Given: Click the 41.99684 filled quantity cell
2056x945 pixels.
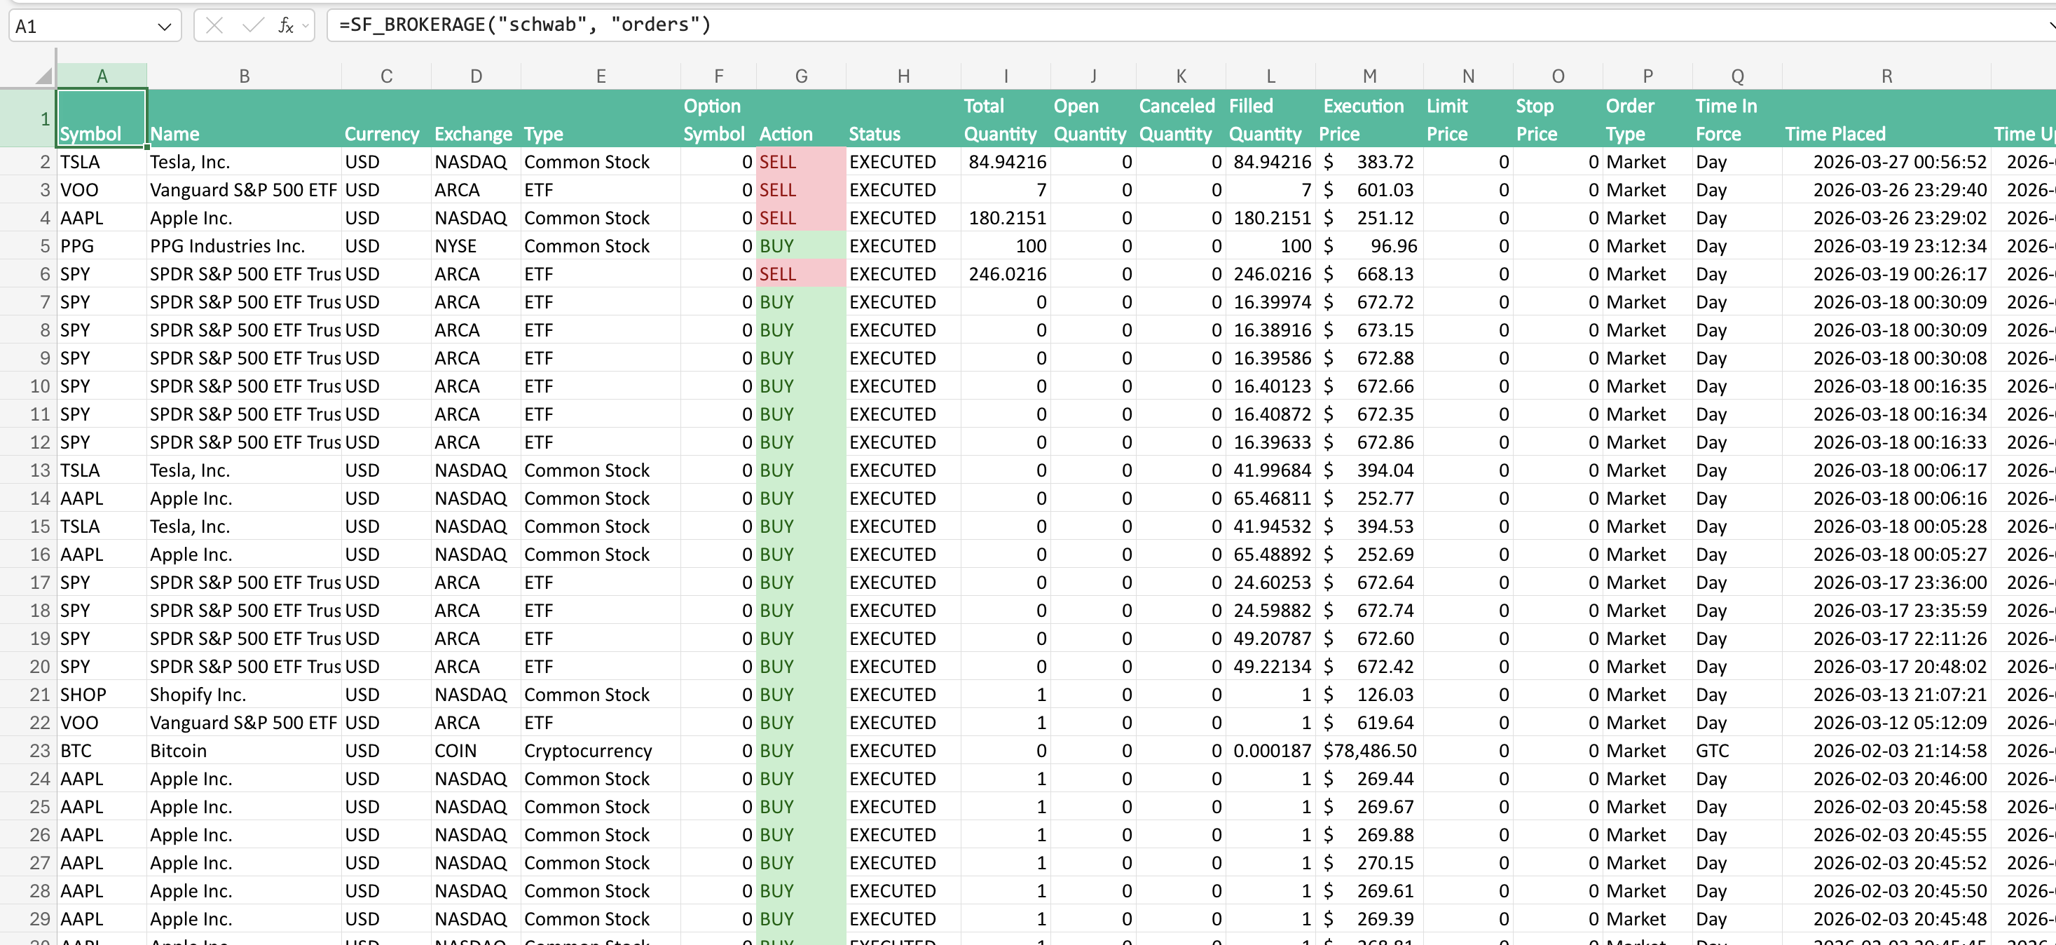Looking at the screenshot, I should coord(1270,470).
